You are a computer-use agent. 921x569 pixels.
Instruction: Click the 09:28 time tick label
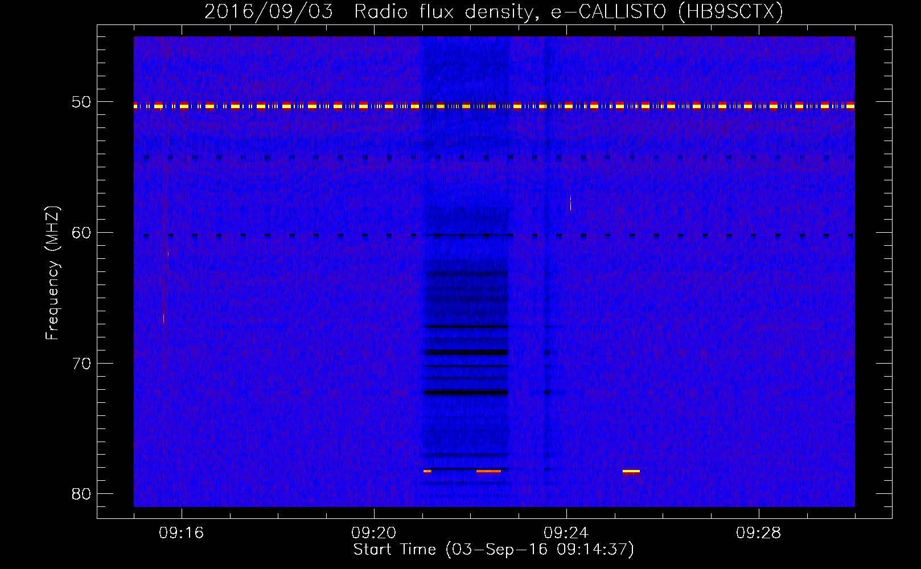click(758, 533)
